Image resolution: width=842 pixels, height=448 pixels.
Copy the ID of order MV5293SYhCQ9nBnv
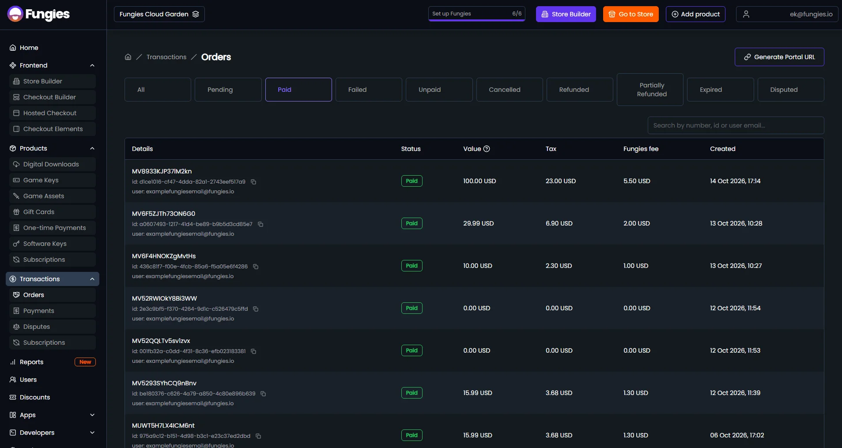point(263,394)
